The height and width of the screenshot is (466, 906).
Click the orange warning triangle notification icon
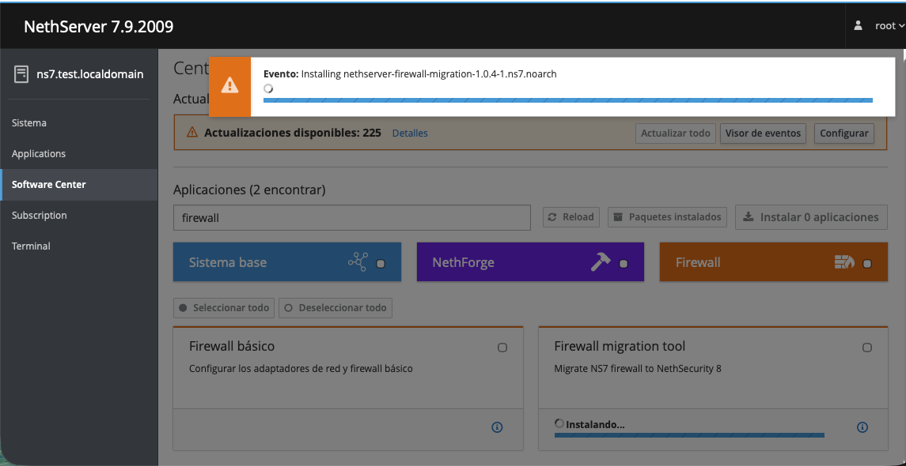(229, 85)
